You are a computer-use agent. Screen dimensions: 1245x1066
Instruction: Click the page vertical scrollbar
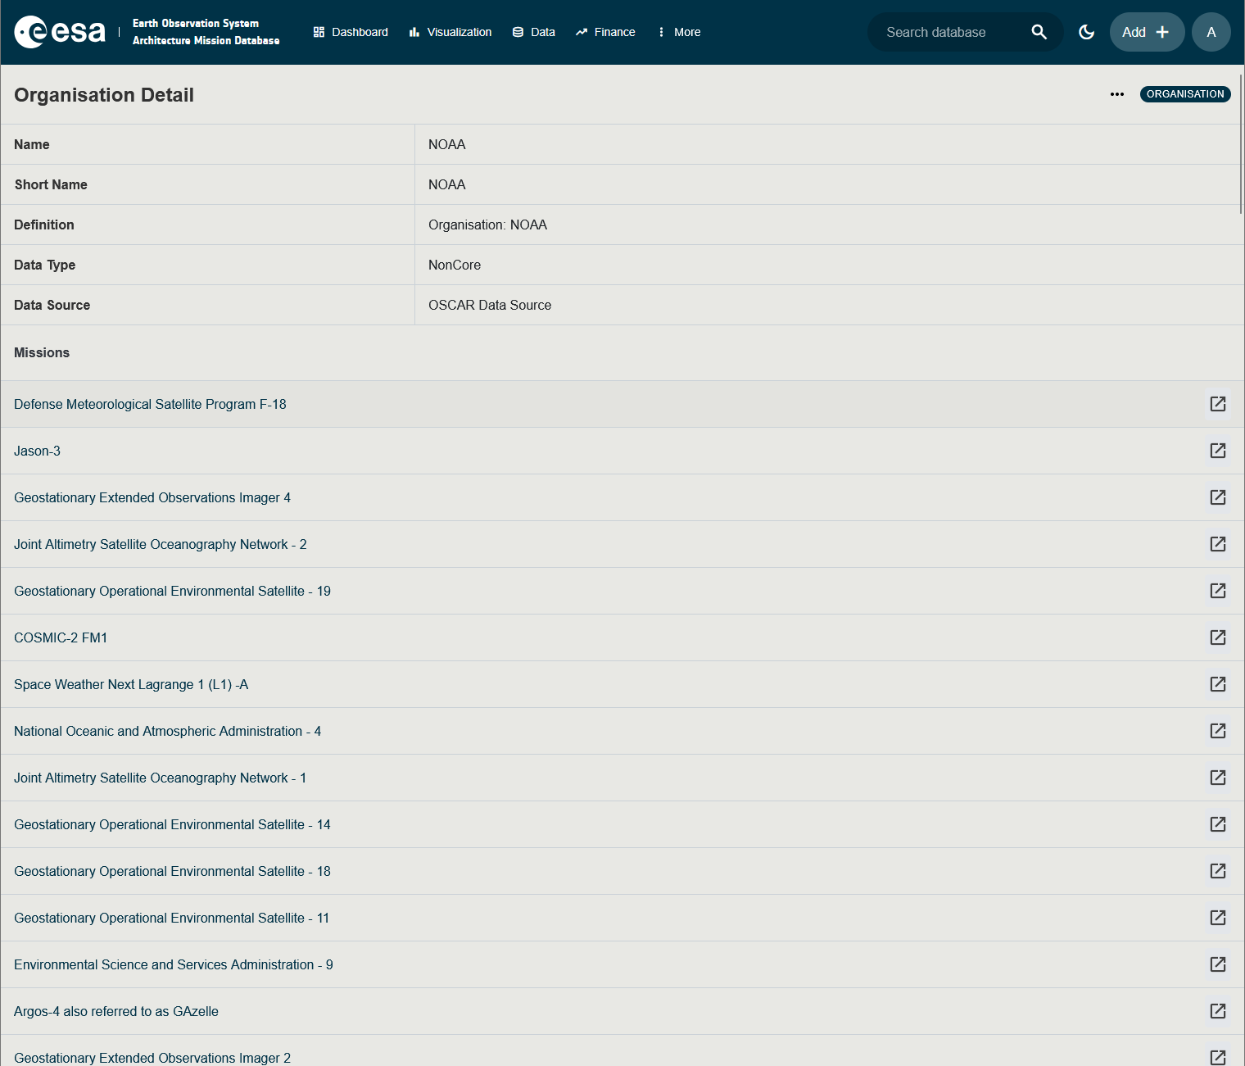[1242, 143]
